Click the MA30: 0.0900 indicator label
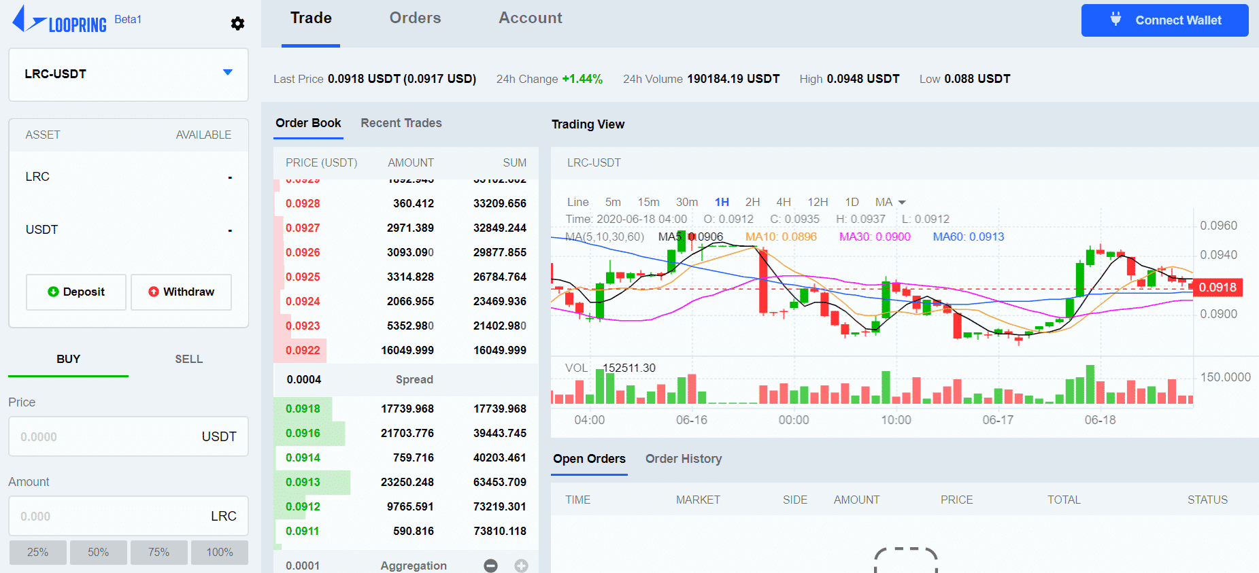 pyautogui.click(x=875, y=237)
